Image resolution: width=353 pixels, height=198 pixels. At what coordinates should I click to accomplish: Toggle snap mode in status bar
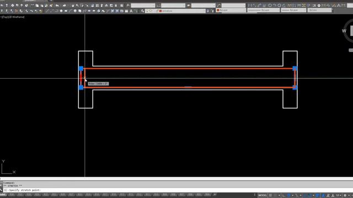coord(276,195)
